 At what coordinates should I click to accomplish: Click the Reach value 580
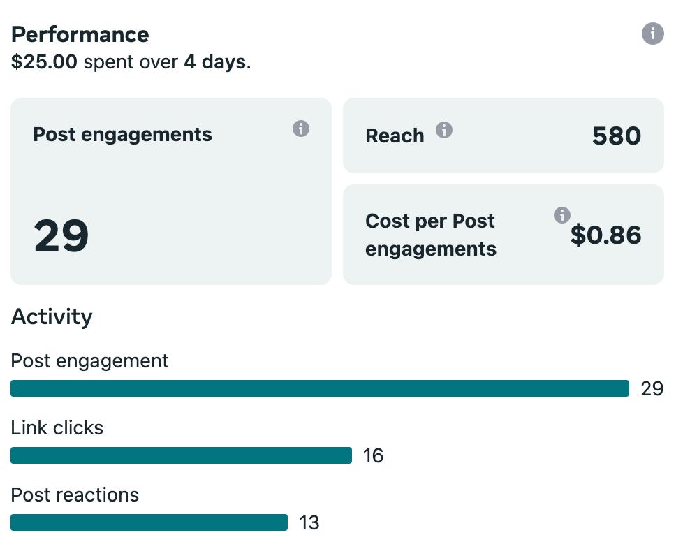coord(616,136)
